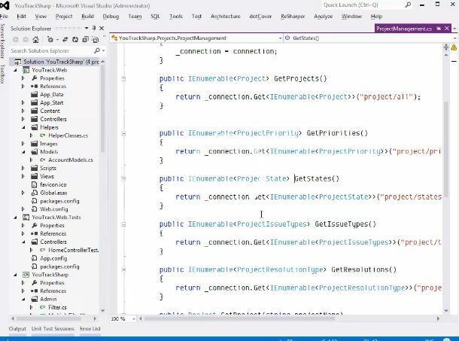Open the Server Explorer side tab
The height and width of the screenshot is (341, 459).
pyautogui.click(x=3, y=41)
